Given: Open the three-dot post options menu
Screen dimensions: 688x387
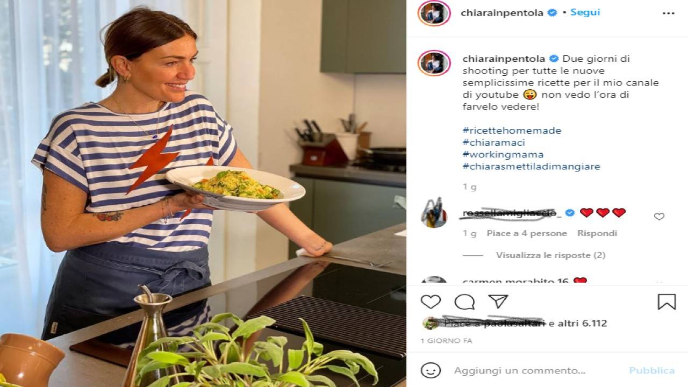Looking at the screenshot, I should tap(668, 13).
